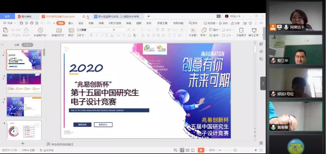Click the New Slide (新建幻灯片) icon
Screen dimensions: 326x154
tap(59, 30)
